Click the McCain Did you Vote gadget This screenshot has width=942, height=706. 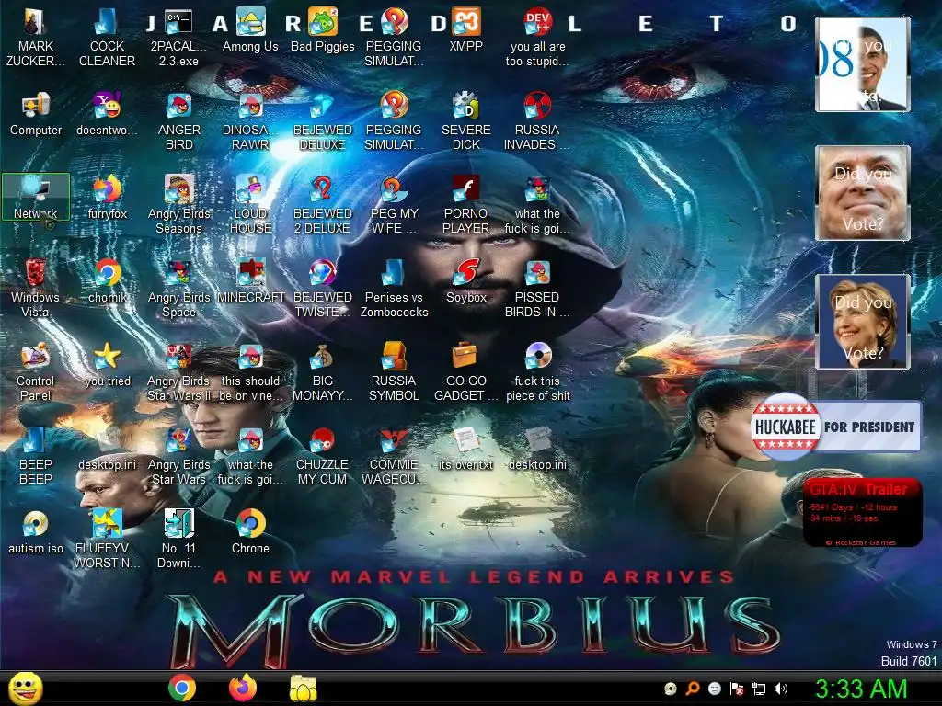click(863, 193)
